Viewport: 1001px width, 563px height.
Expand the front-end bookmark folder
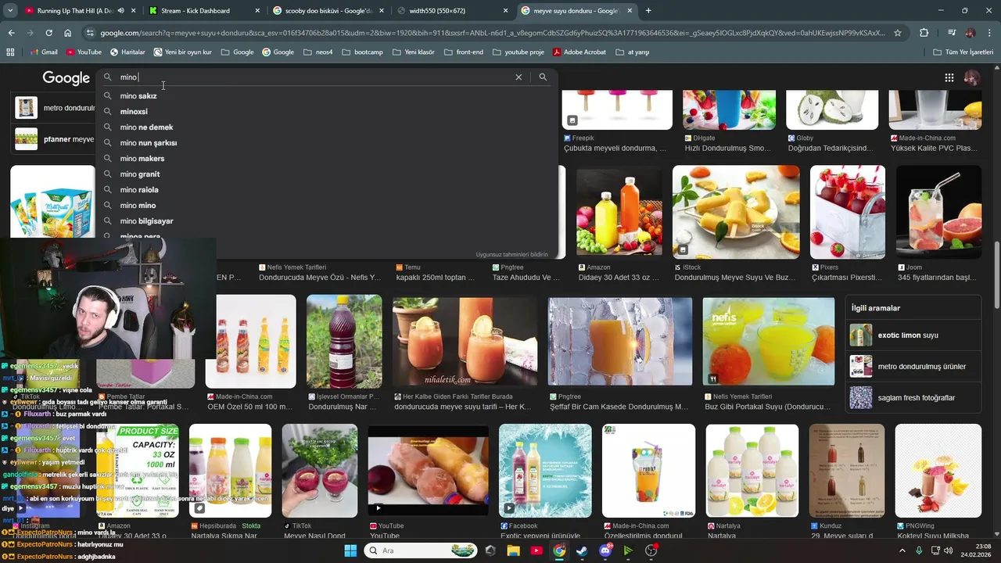tap(464, 52)
